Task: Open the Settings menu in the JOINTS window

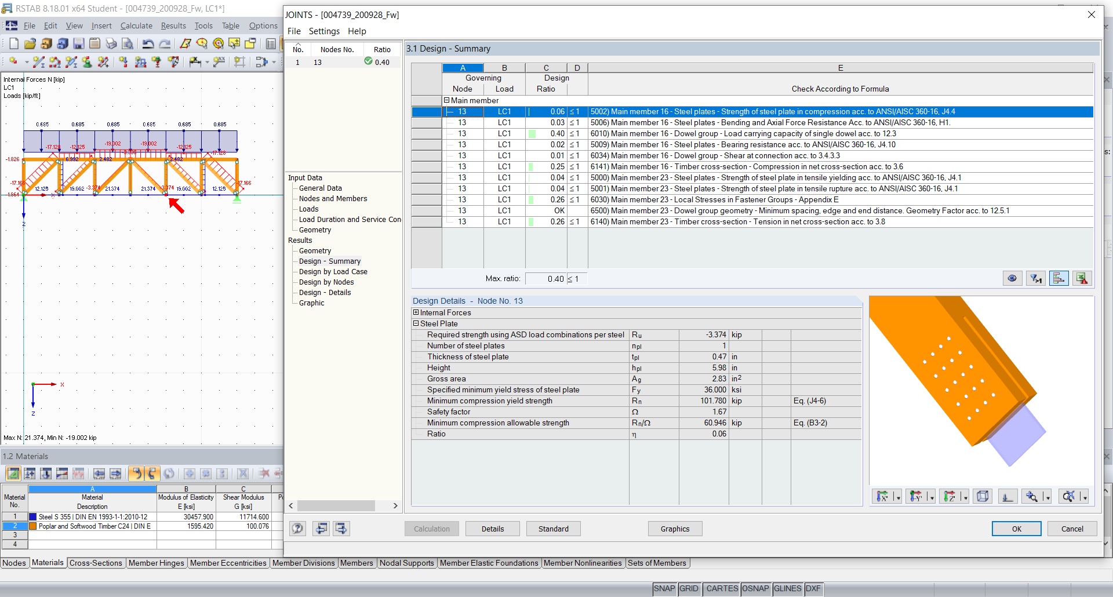Action: point(324,31)
